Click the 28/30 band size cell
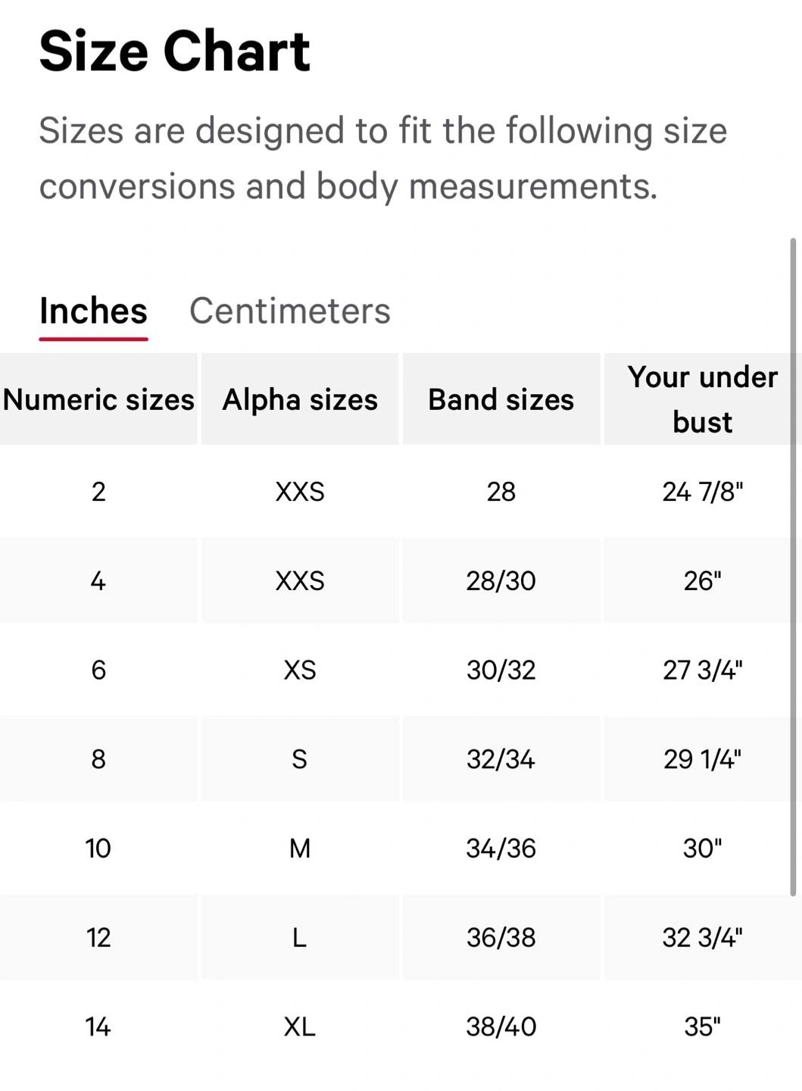The height and width of the screenshot is (1091, 802). click(x=501, y=581)
